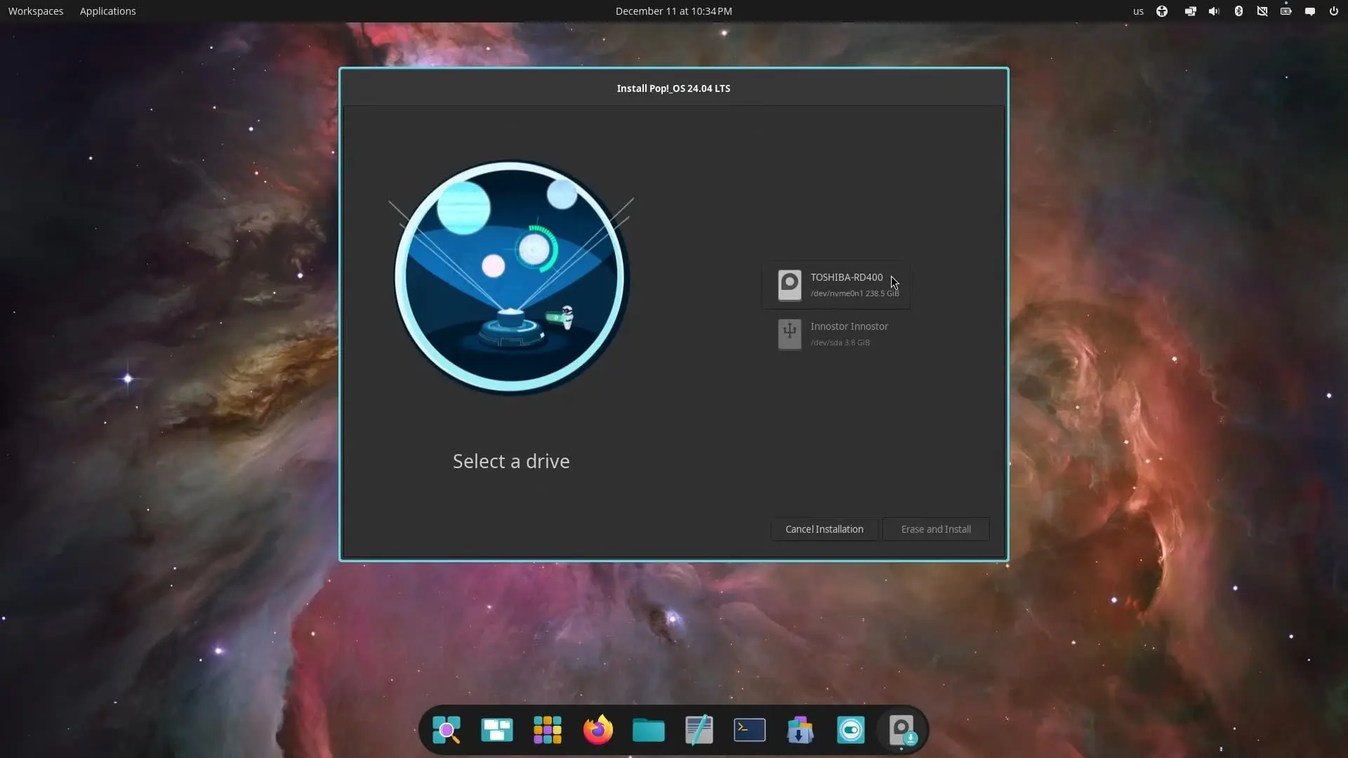Open the Bluetooth tray menu
The width and height of the screenshot is (1348, 758).
point(1238,11)
